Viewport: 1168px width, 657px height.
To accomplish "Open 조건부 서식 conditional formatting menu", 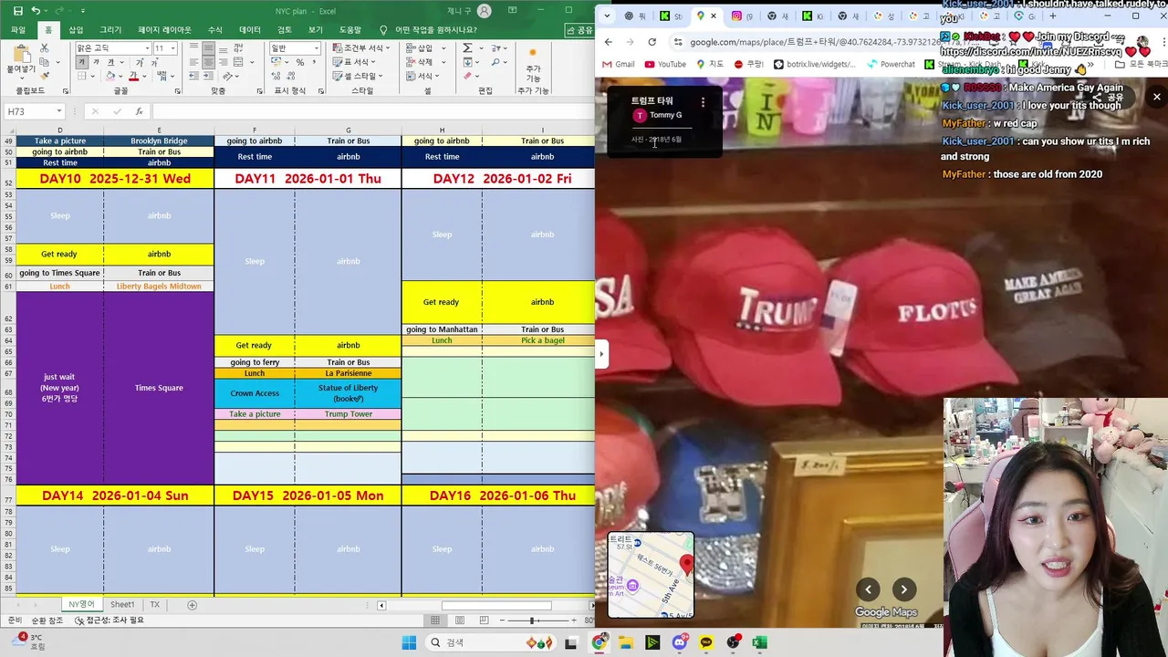I will 362,48.
